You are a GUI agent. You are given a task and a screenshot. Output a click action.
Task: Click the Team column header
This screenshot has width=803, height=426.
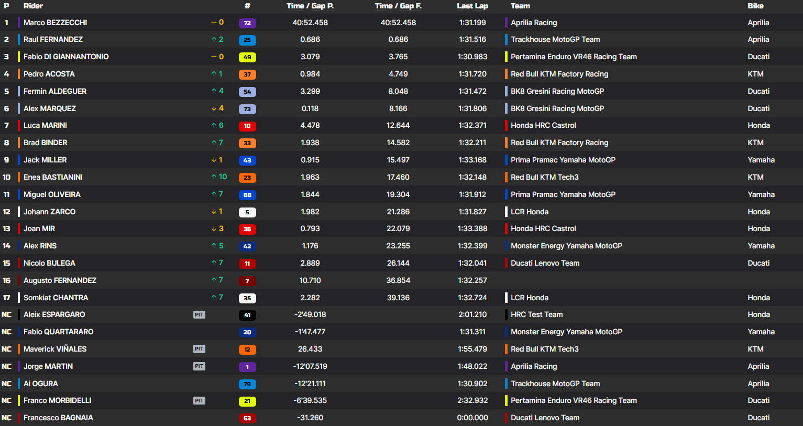520,6
